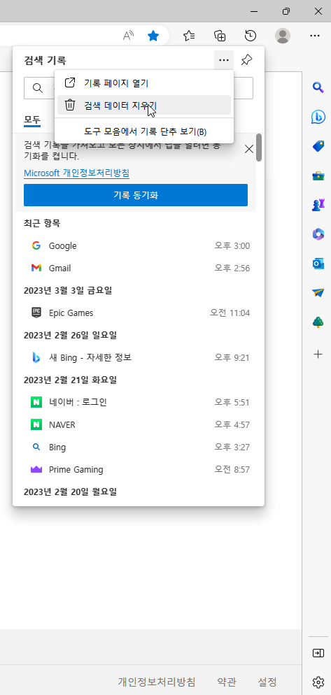Click the 기록 동기화 button
Image resolution: width=331 pixels, height=695 pixels.
click(x=136, y=195)
